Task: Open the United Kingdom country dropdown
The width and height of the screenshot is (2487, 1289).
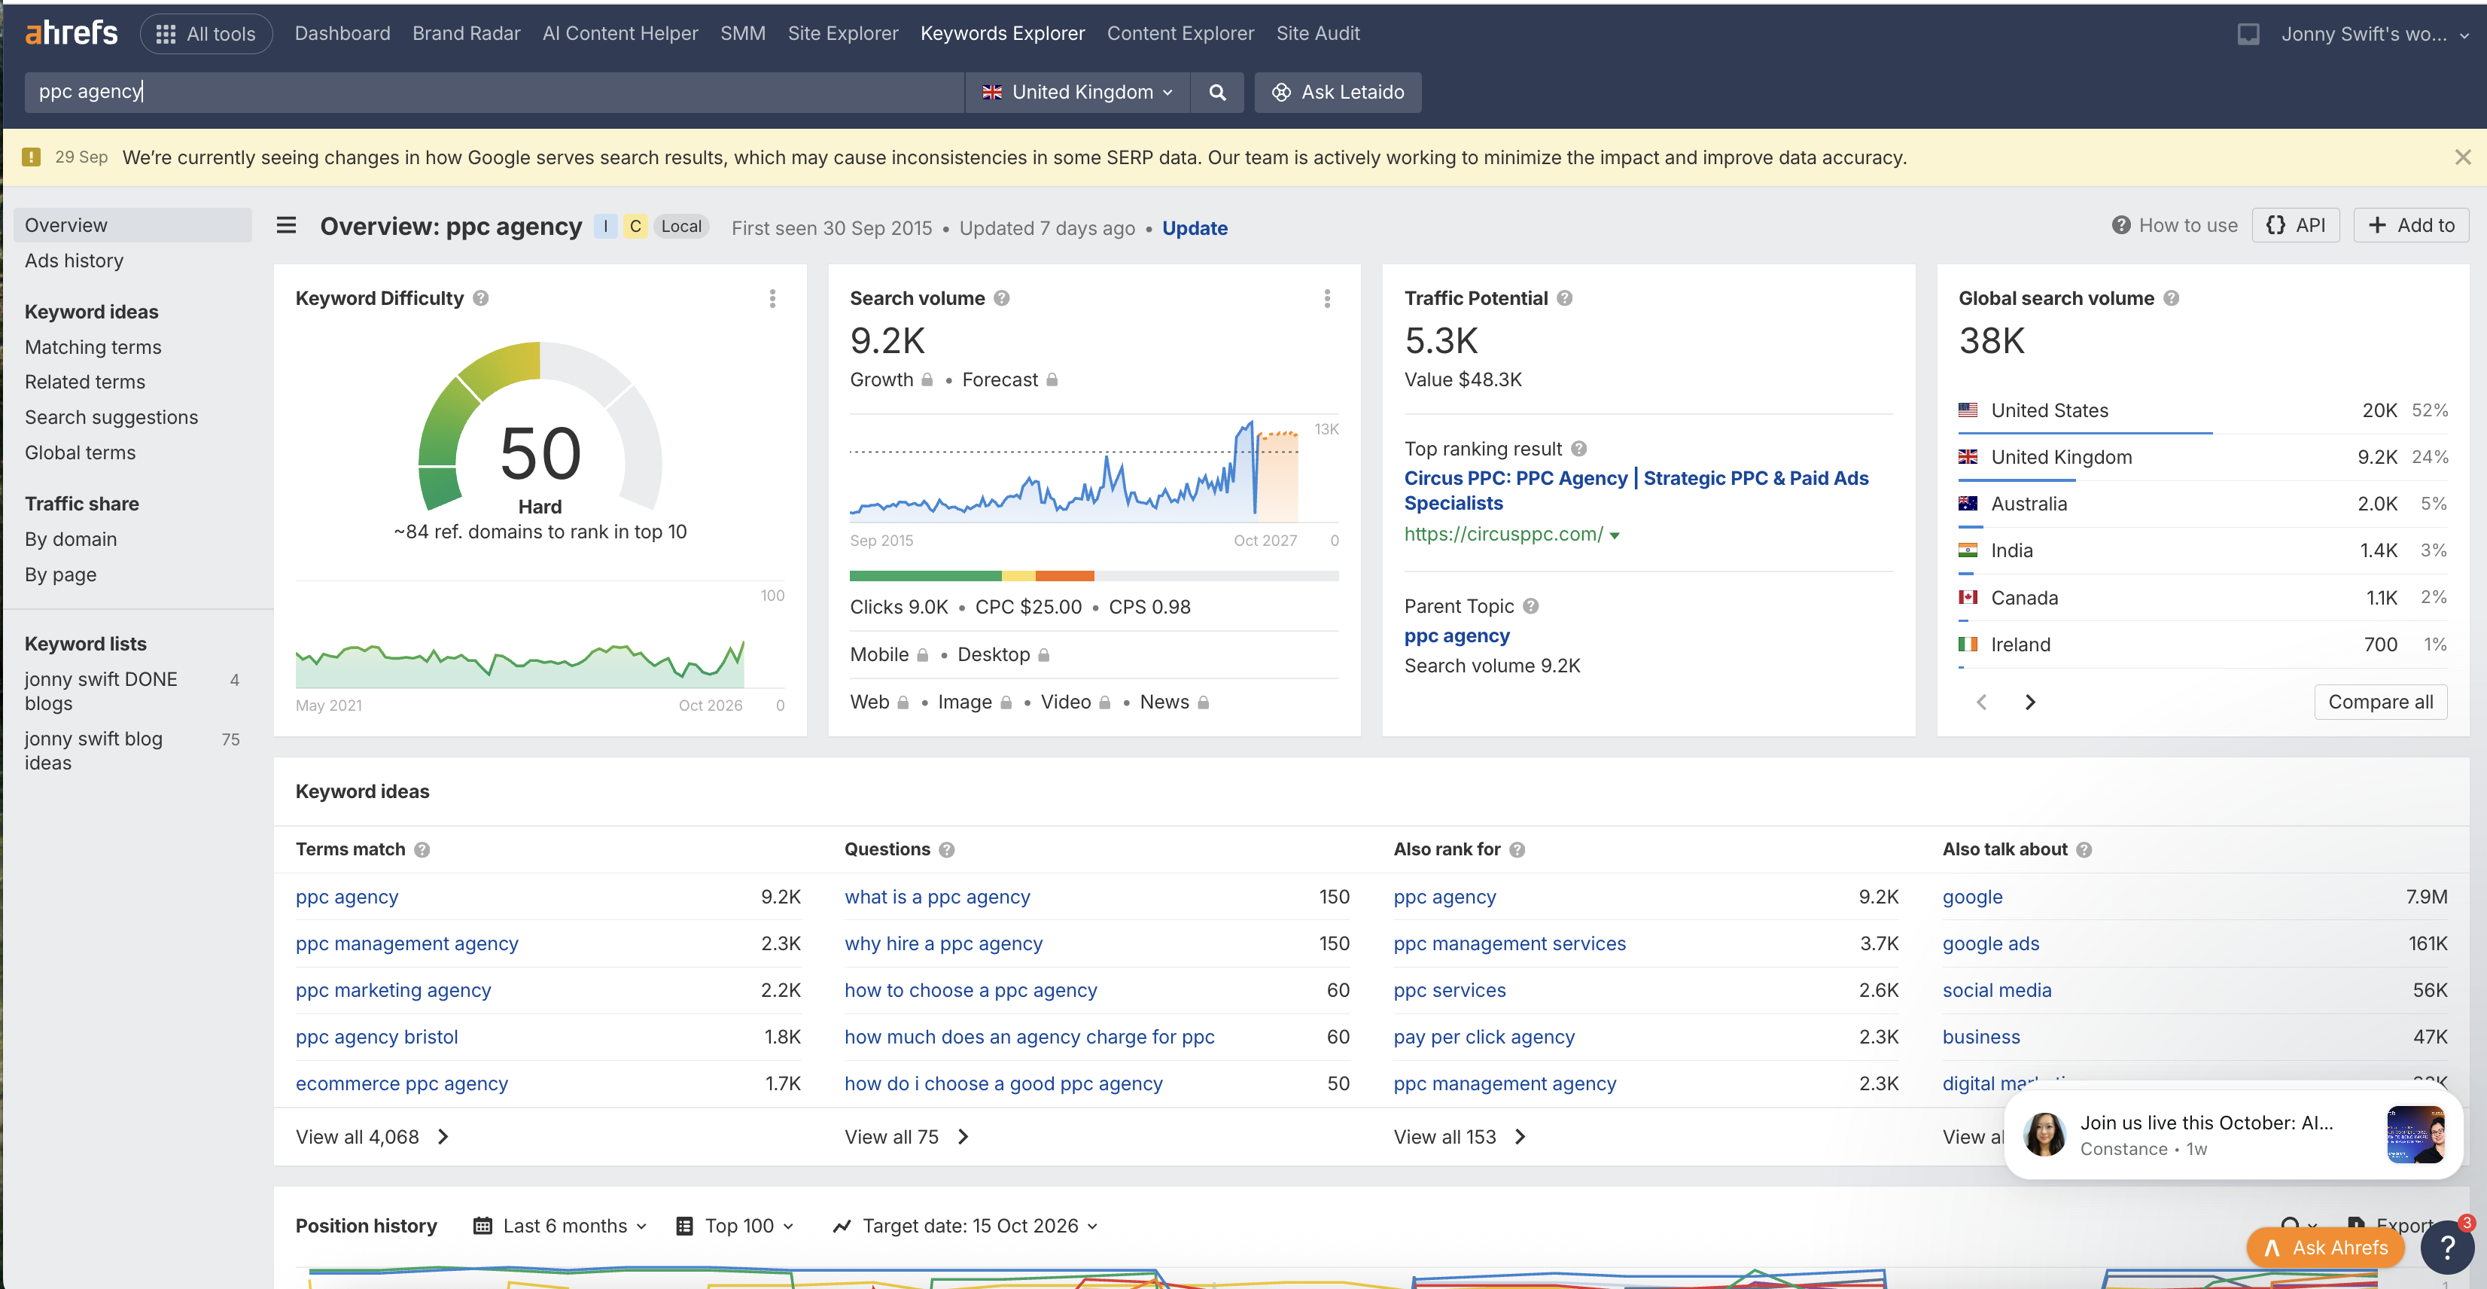Action: 1076,92
